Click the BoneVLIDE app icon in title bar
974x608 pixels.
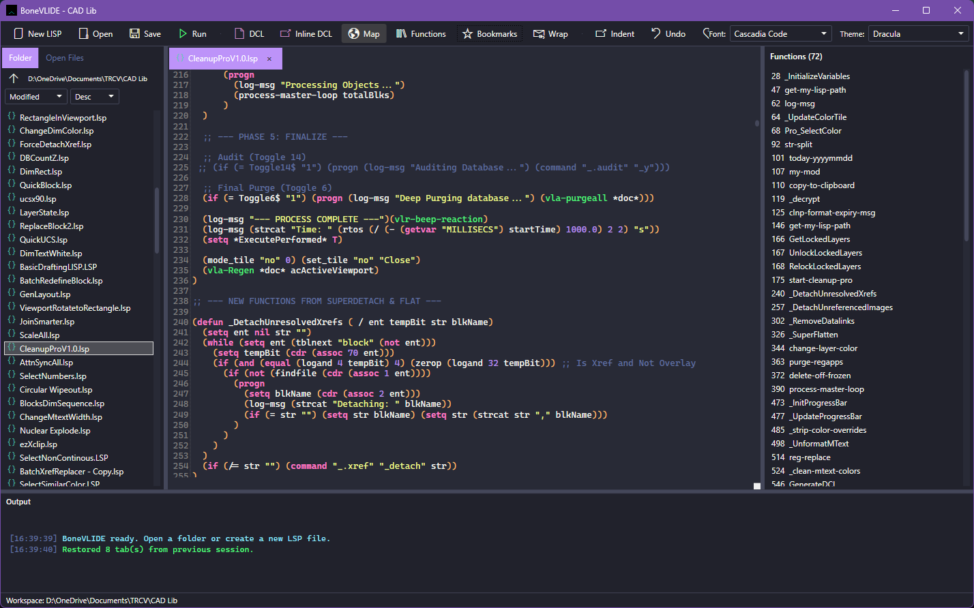tap(12, 10)
